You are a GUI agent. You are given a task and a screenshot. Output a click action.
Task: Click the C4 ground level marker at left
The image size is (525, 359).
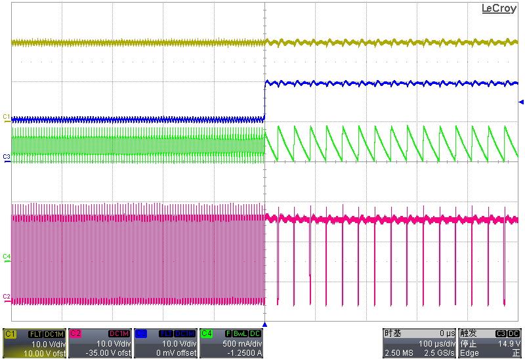[x=7, y=256]
